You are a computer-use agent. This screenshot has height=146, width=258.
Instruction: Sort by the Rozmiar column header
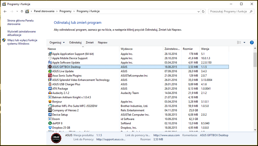[190, 49]
